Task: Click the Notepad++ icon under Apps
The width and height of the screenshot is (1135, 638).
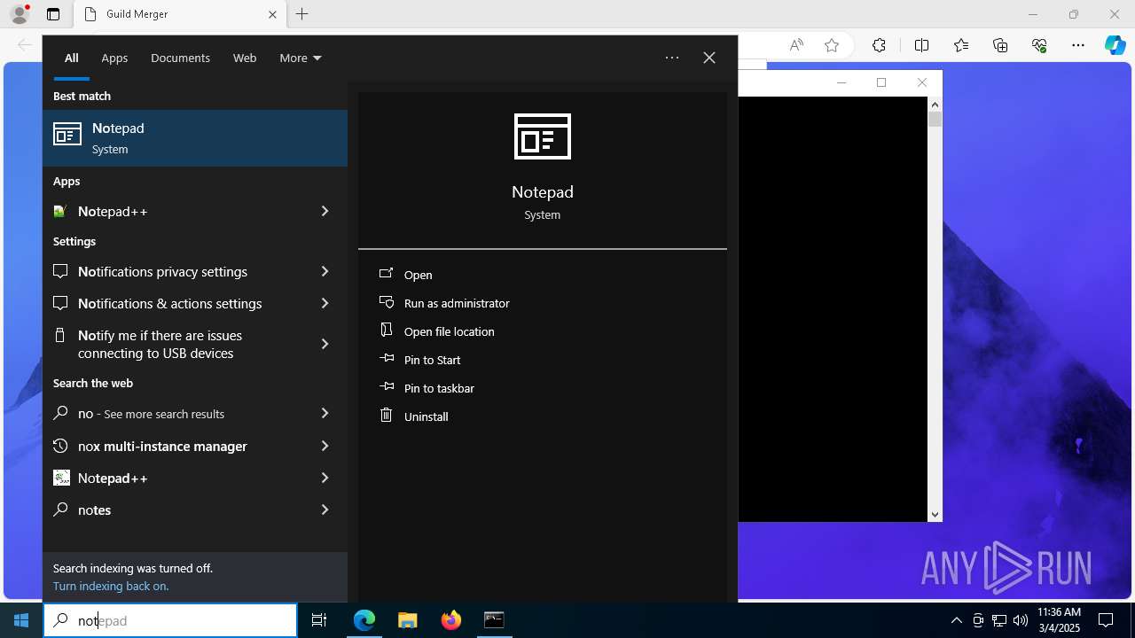Action: point(60,211)
